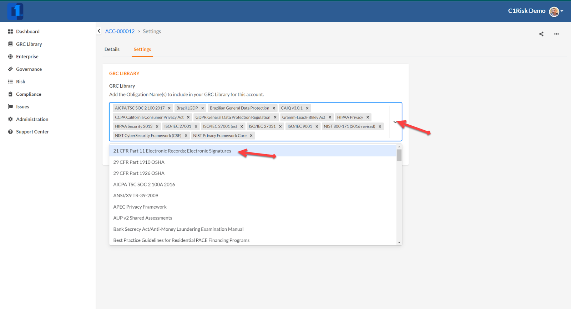
Task: Remove CCPA California Consumer Privacy Act tag
Action: pyautogui.click(x=188, y=117)
